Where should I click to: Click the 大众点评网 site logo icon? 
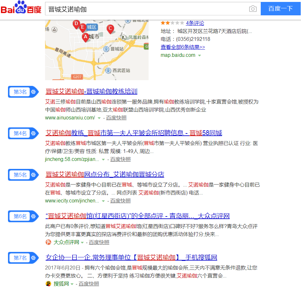pyautogui.click(x=48, y=242)
